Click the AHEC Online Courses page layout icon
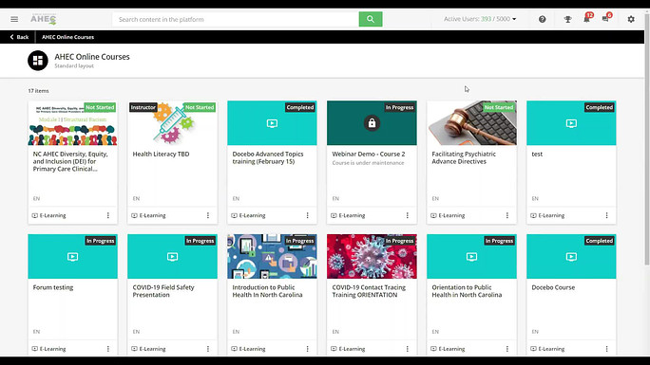Viewport: 650px width, 365px height. pos(38,61)
